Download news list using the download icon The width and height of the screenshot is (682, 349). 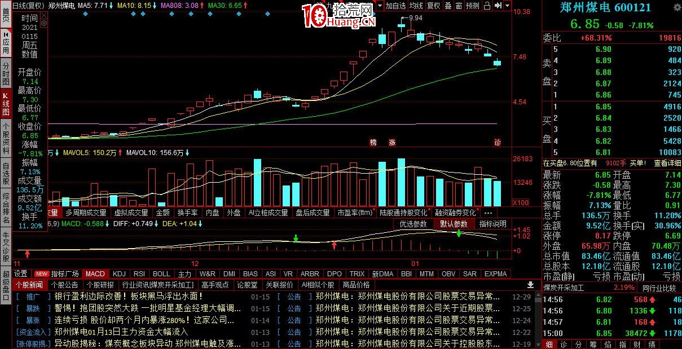point(530,285)
